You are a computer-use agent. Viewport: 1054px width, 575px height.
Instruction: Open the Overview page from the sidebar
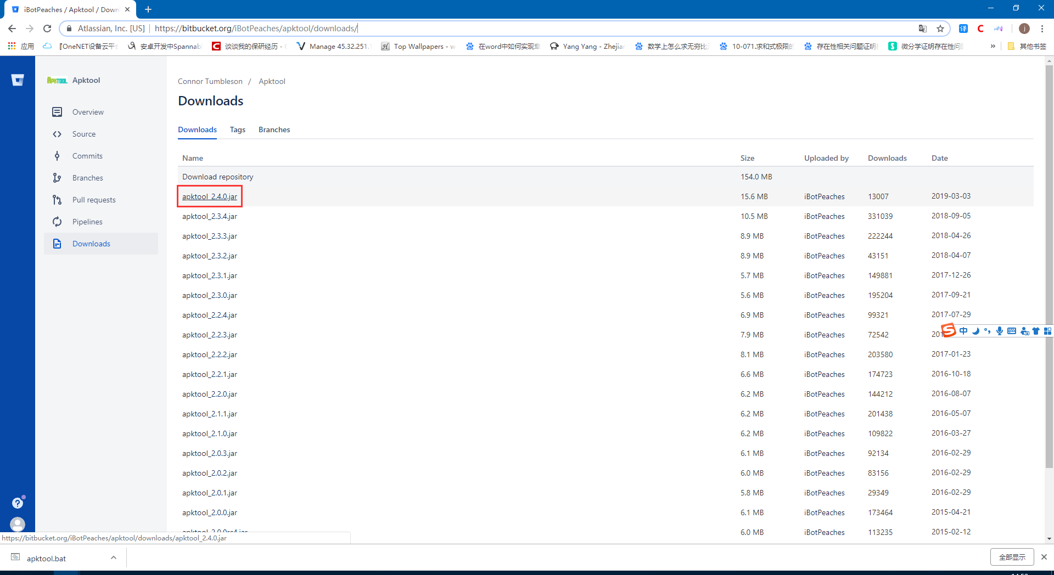[x=88, y=112]
